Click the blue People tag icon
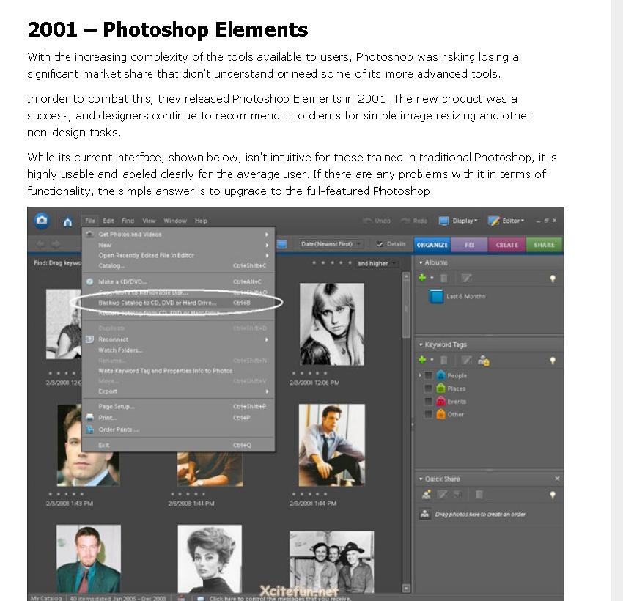Image resolution: width=623 pixels, height=601 pixels. pos(440,375)
